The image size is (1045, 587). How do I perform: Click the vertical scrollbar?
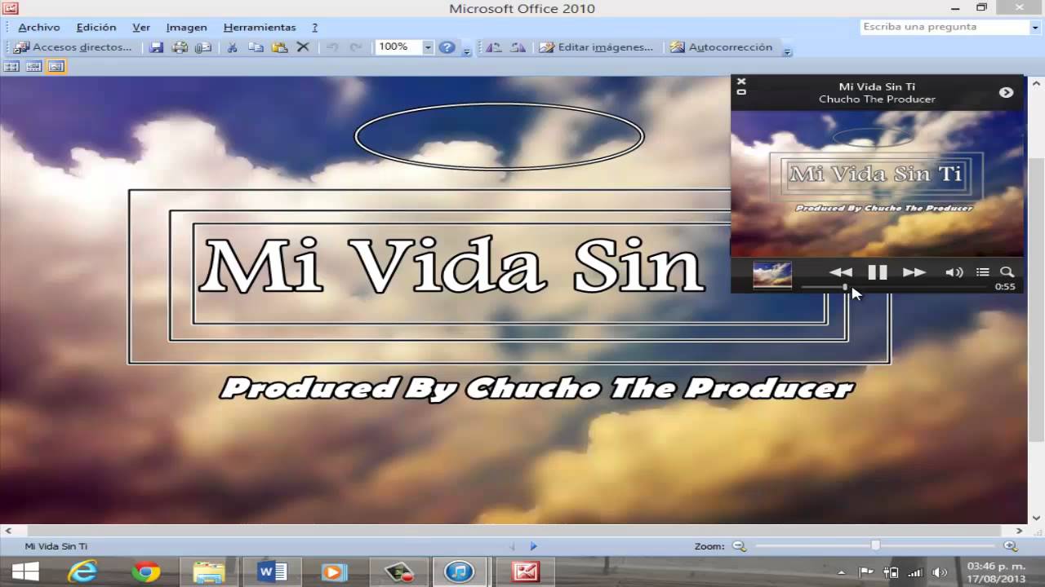tap(1037, 300)
